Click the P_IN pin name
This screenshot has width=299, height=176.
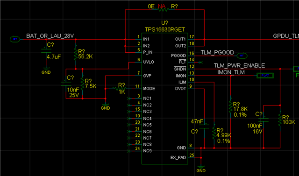pos(148,52)
